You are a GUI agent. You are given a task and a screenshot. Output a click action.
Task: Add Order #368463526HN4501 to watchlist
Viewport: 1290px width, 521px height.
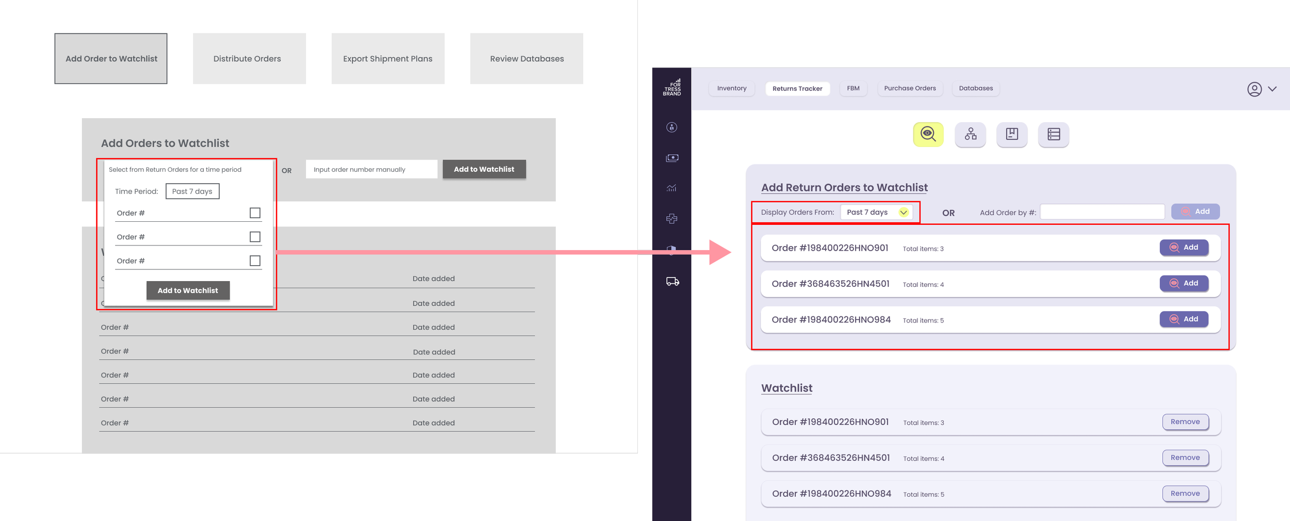pos(1184,283)
